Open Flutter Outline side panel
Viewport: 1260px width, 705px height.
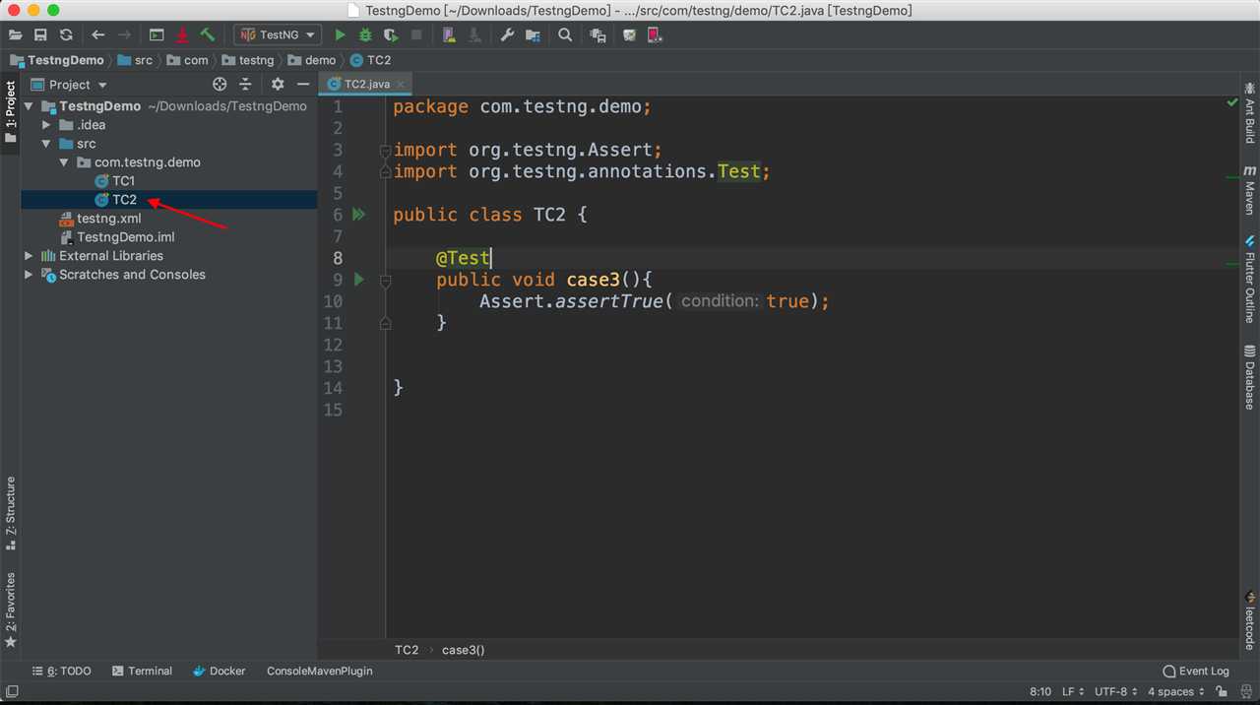tap(1249, 280)
